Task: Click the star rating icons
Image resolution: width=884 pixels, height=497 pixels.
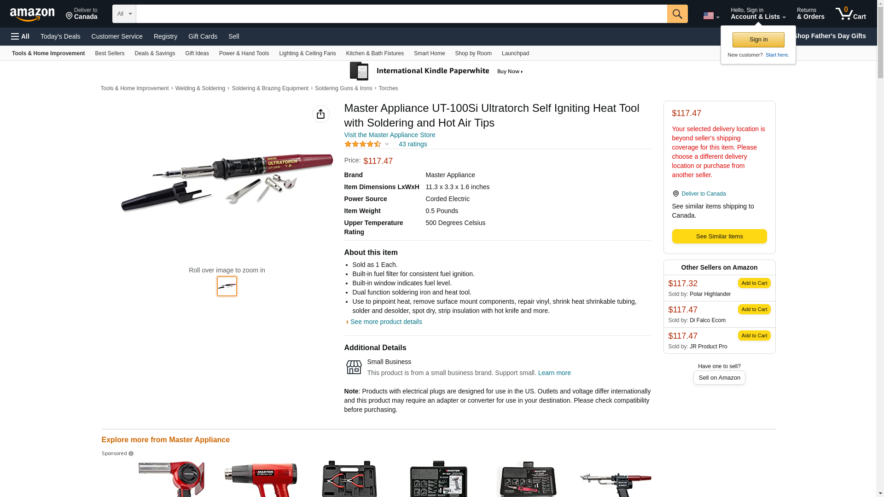Action: click(x=363, y=144)
